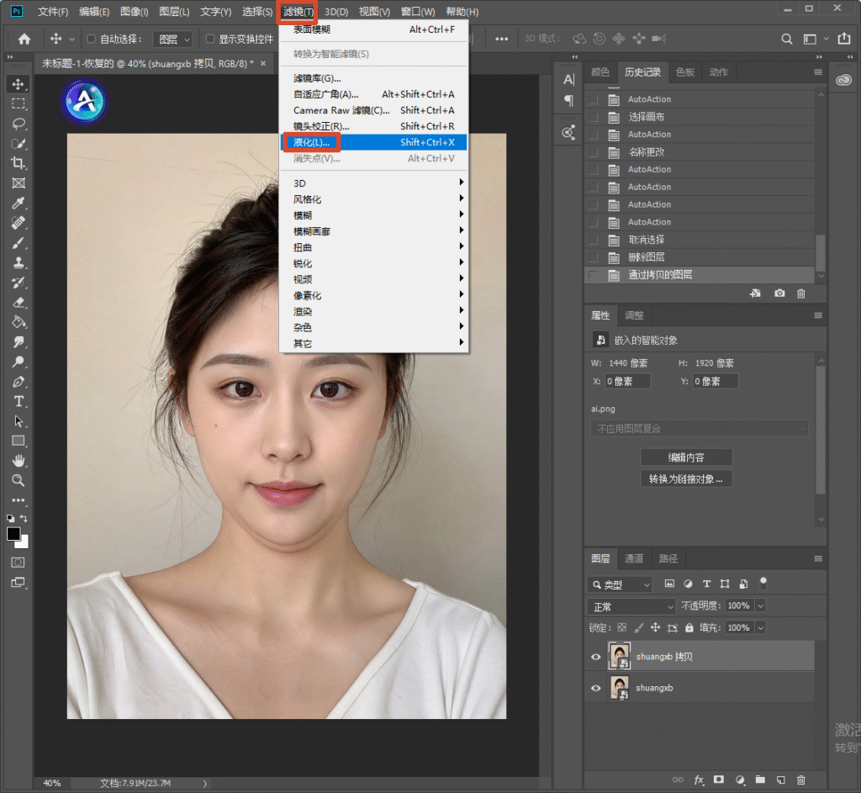
Task: Select the Smudge tool
Action: [x=18, y=341]
